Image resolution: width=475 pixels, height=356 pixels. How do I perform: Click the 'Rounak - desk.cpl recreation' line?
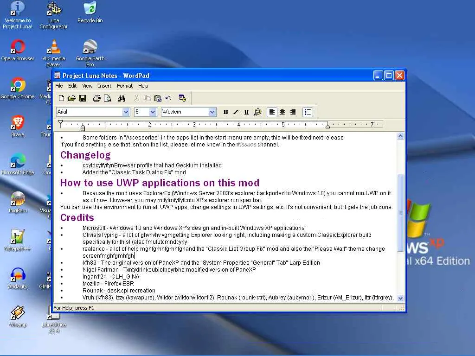pyautogui.click(x=119, y=291)
